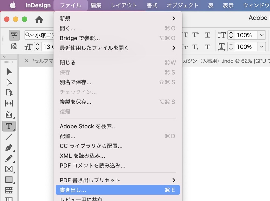Click the Home icon

[x=39, y=19]
